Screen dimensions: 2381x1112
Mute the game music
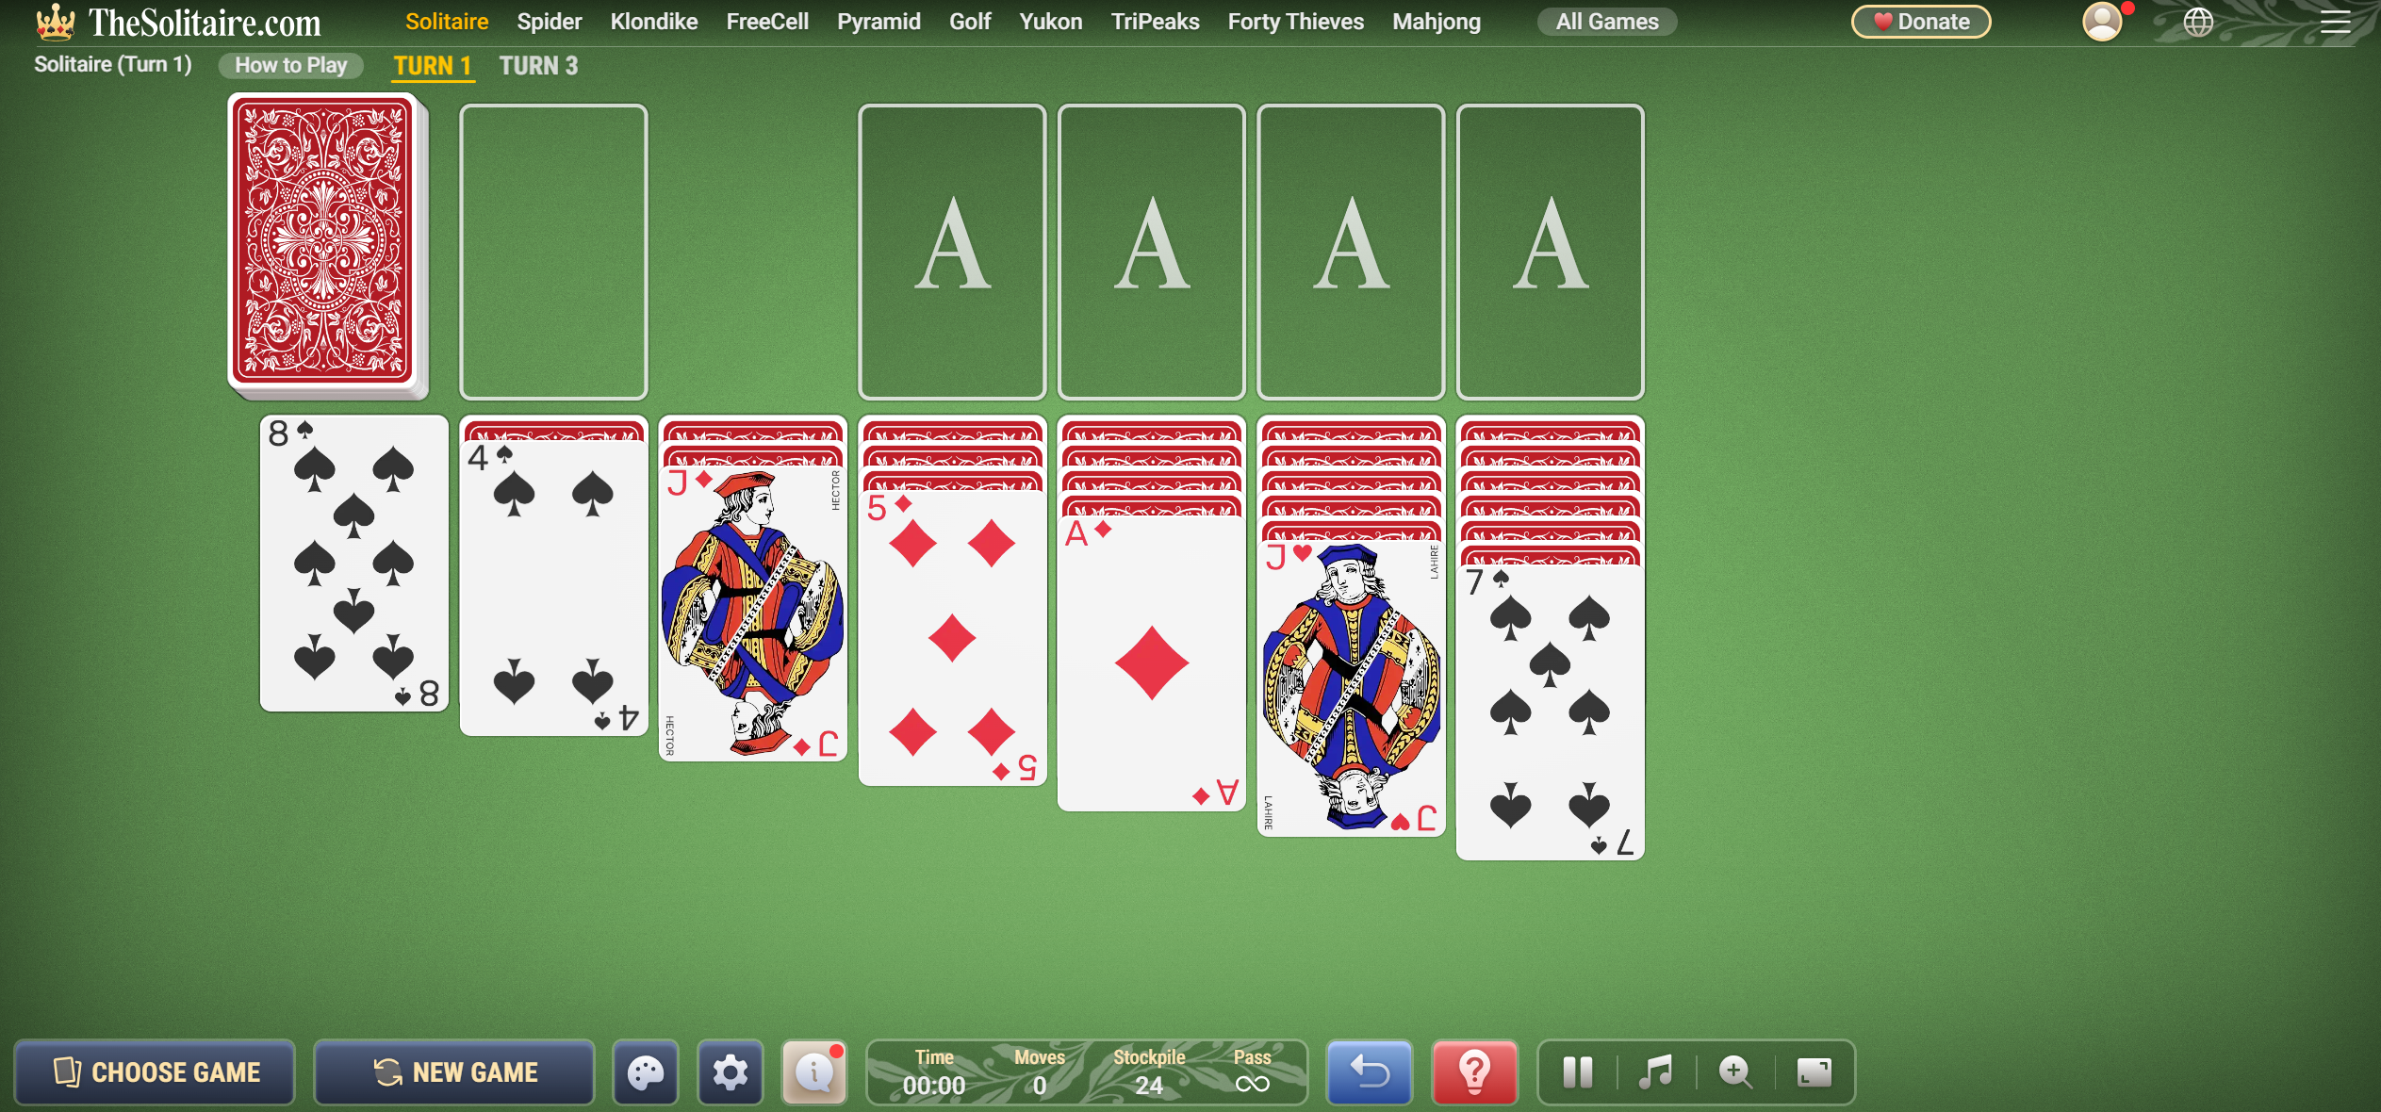click(1655, 1071)
